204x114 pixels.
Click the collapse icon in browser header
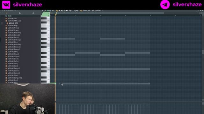(x=7, y=13)
